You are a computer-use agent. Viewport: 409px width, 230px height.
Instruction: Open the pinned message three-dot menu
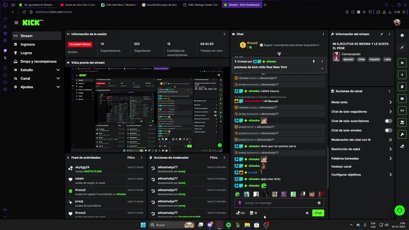click(322, 61)
